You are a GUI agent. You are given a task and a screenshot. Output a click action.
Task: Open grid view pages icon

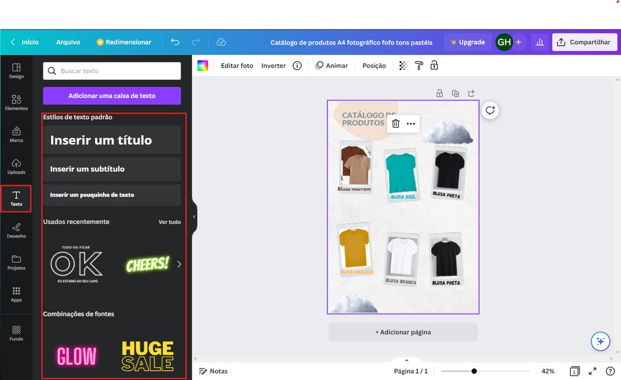coord(575,371)
